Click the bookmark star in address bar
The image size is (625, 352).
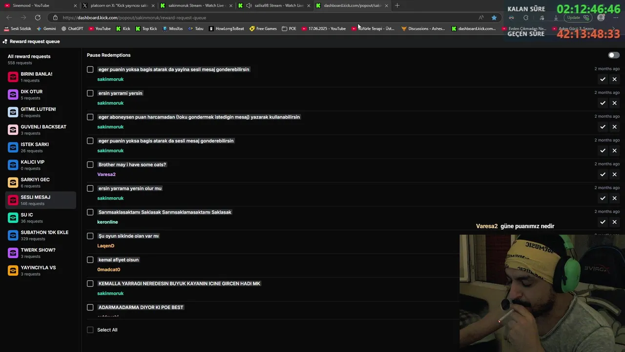(x=494, y=18)
